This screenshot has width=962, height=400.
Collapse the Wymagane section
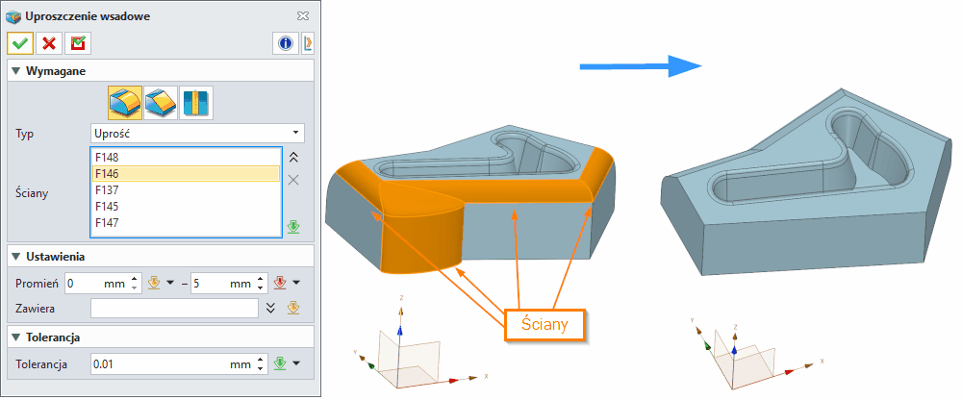pos(15,71)
